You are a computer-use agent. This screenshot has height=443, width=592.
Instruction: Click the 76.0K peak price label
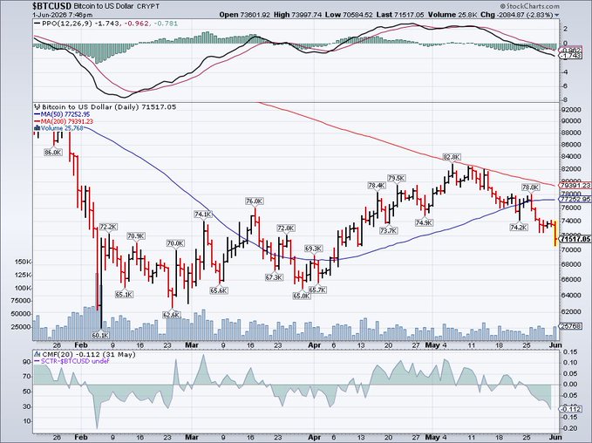coord(254,201)
